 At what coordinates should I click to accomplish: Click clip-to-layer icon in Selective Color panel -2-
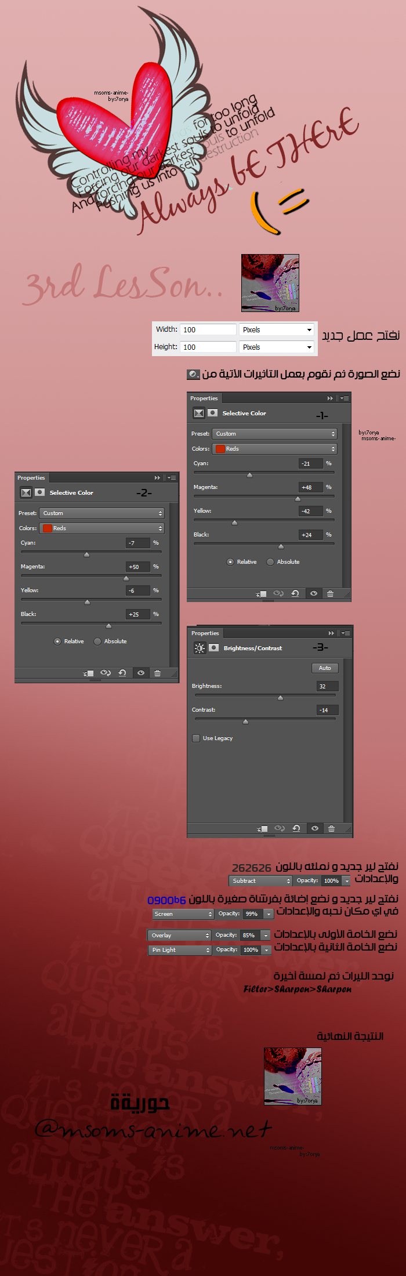pos(89,673)
